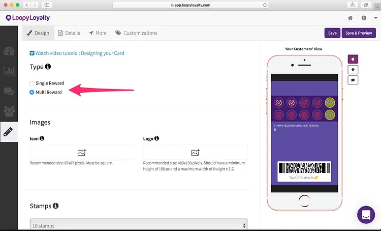Screen dimensions: 381x231
Task: Open a new Safari tab with plus
Action: tap(377, 7)
